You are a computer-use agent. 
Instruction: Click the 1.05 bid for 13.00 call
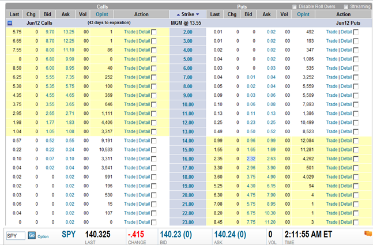(50, 131)
